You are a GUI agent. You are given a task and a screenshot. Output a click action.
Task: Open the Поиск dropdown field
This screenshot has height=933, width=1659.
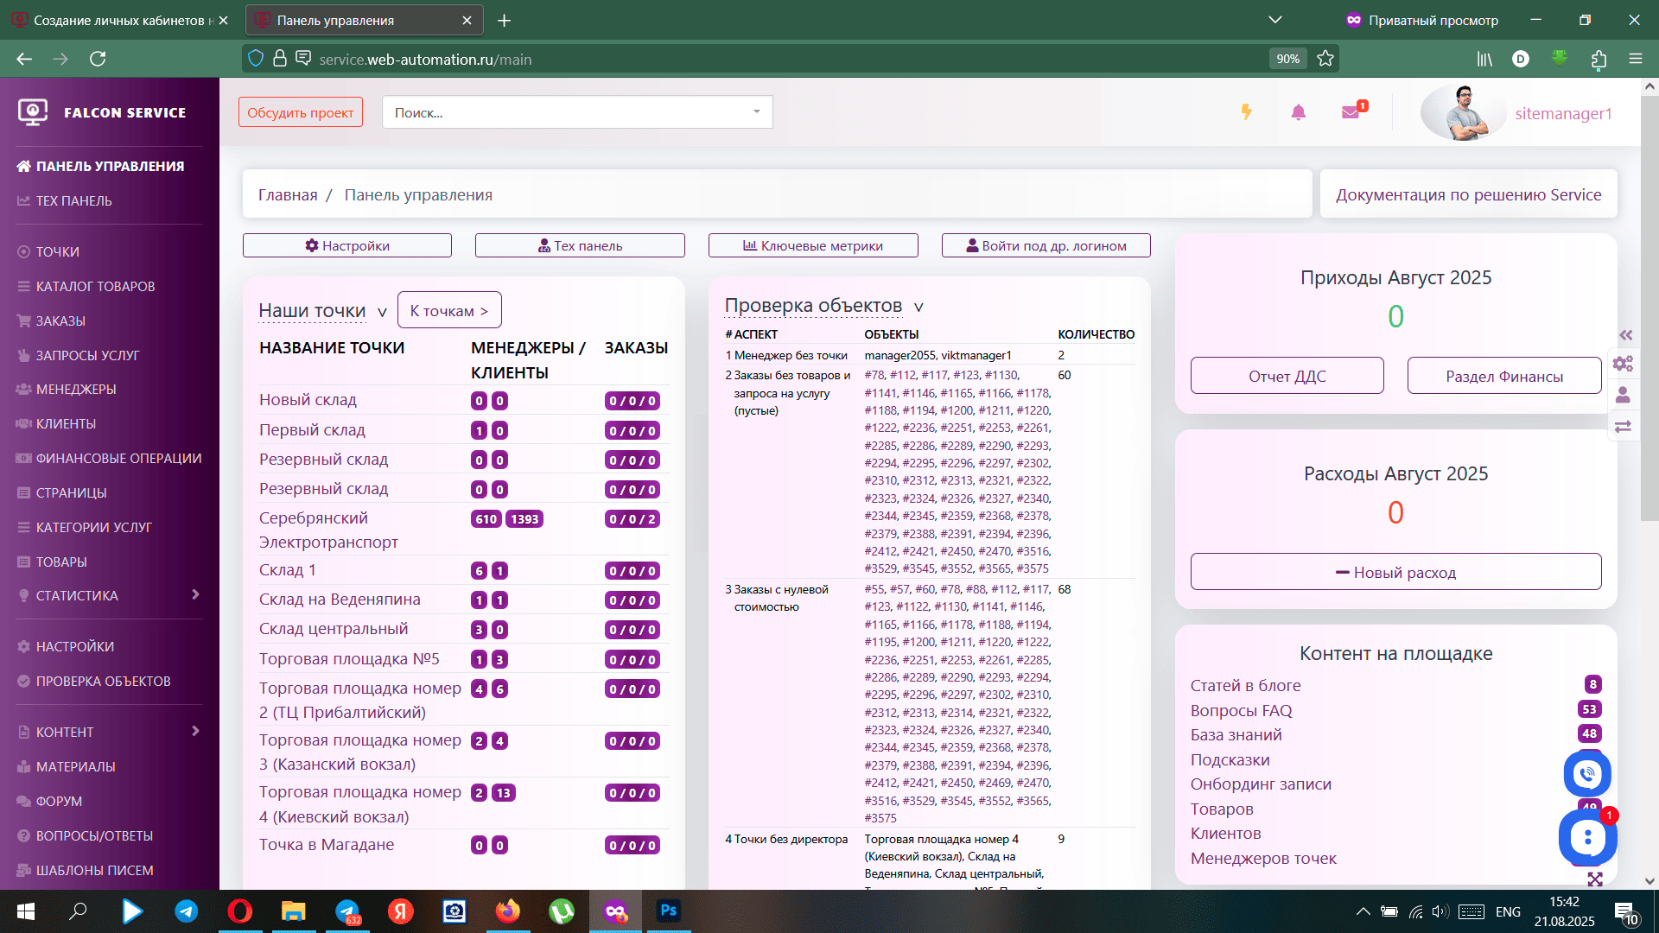click(577, 112)
